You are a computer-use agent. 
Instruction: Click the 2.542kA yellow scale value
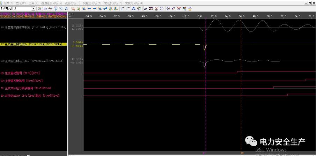tap(78, 42)
